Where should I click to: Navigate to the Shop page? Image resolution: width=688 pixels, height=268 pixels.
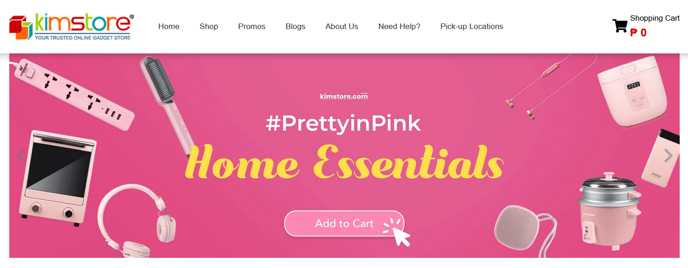209,26
